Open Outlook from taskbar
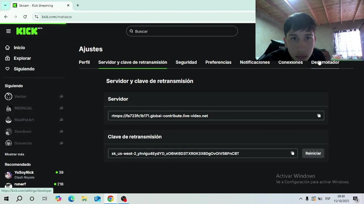 click(97, 199)
